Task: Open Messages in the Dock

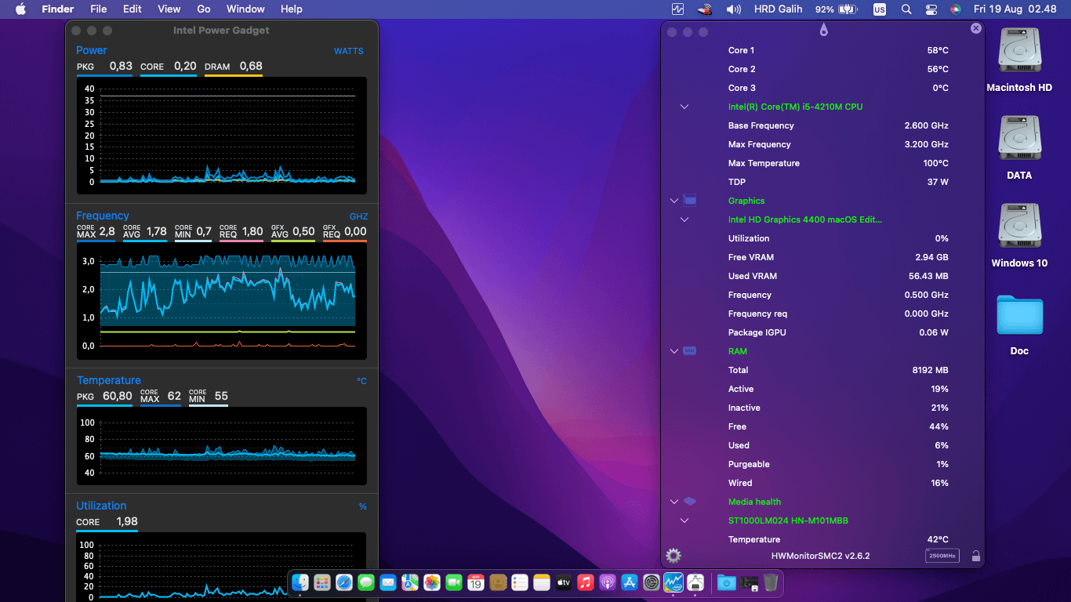Action: coord(366,582)
